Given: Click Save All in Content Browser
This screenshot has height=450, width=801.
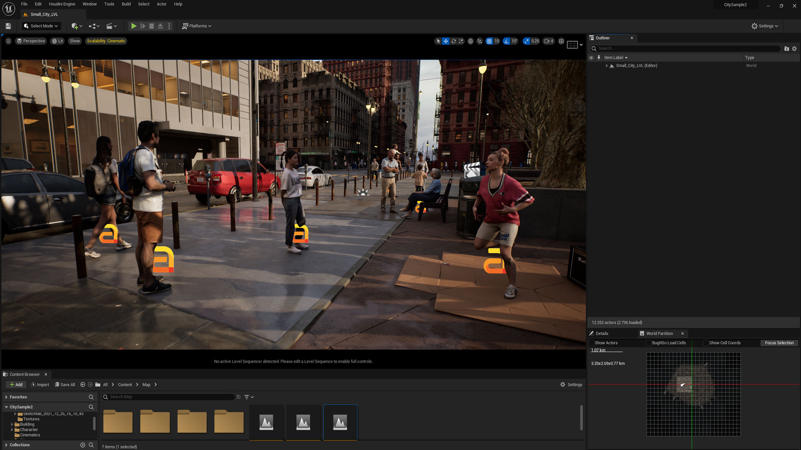Looking at the screenshot, I should click(x=65, y=385).
